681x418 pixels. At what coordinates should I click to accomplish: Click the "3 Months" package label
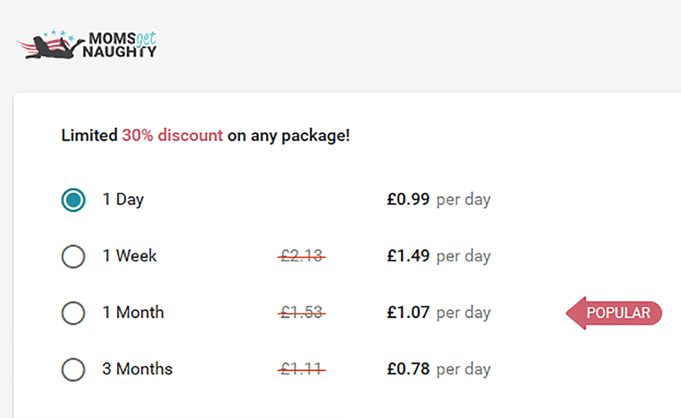click(137, 369)
